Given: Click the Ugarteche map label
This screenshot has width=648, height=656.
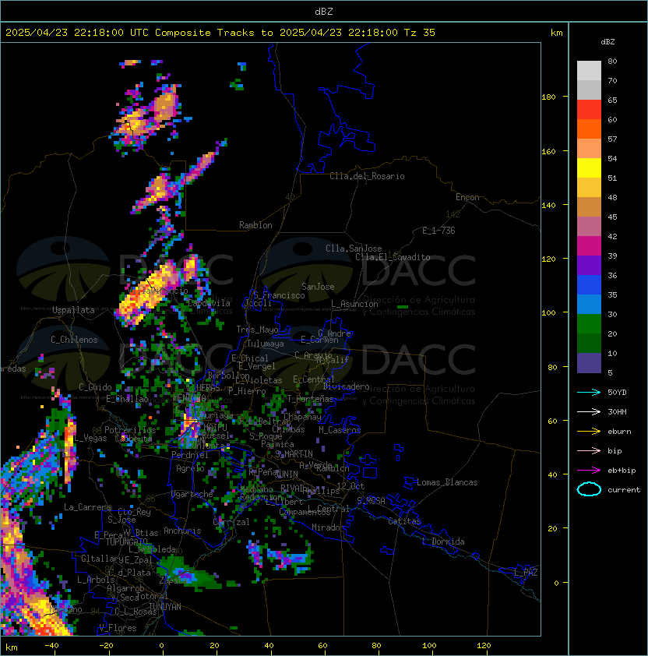Looking at the screenshot, I should (192, 494).
